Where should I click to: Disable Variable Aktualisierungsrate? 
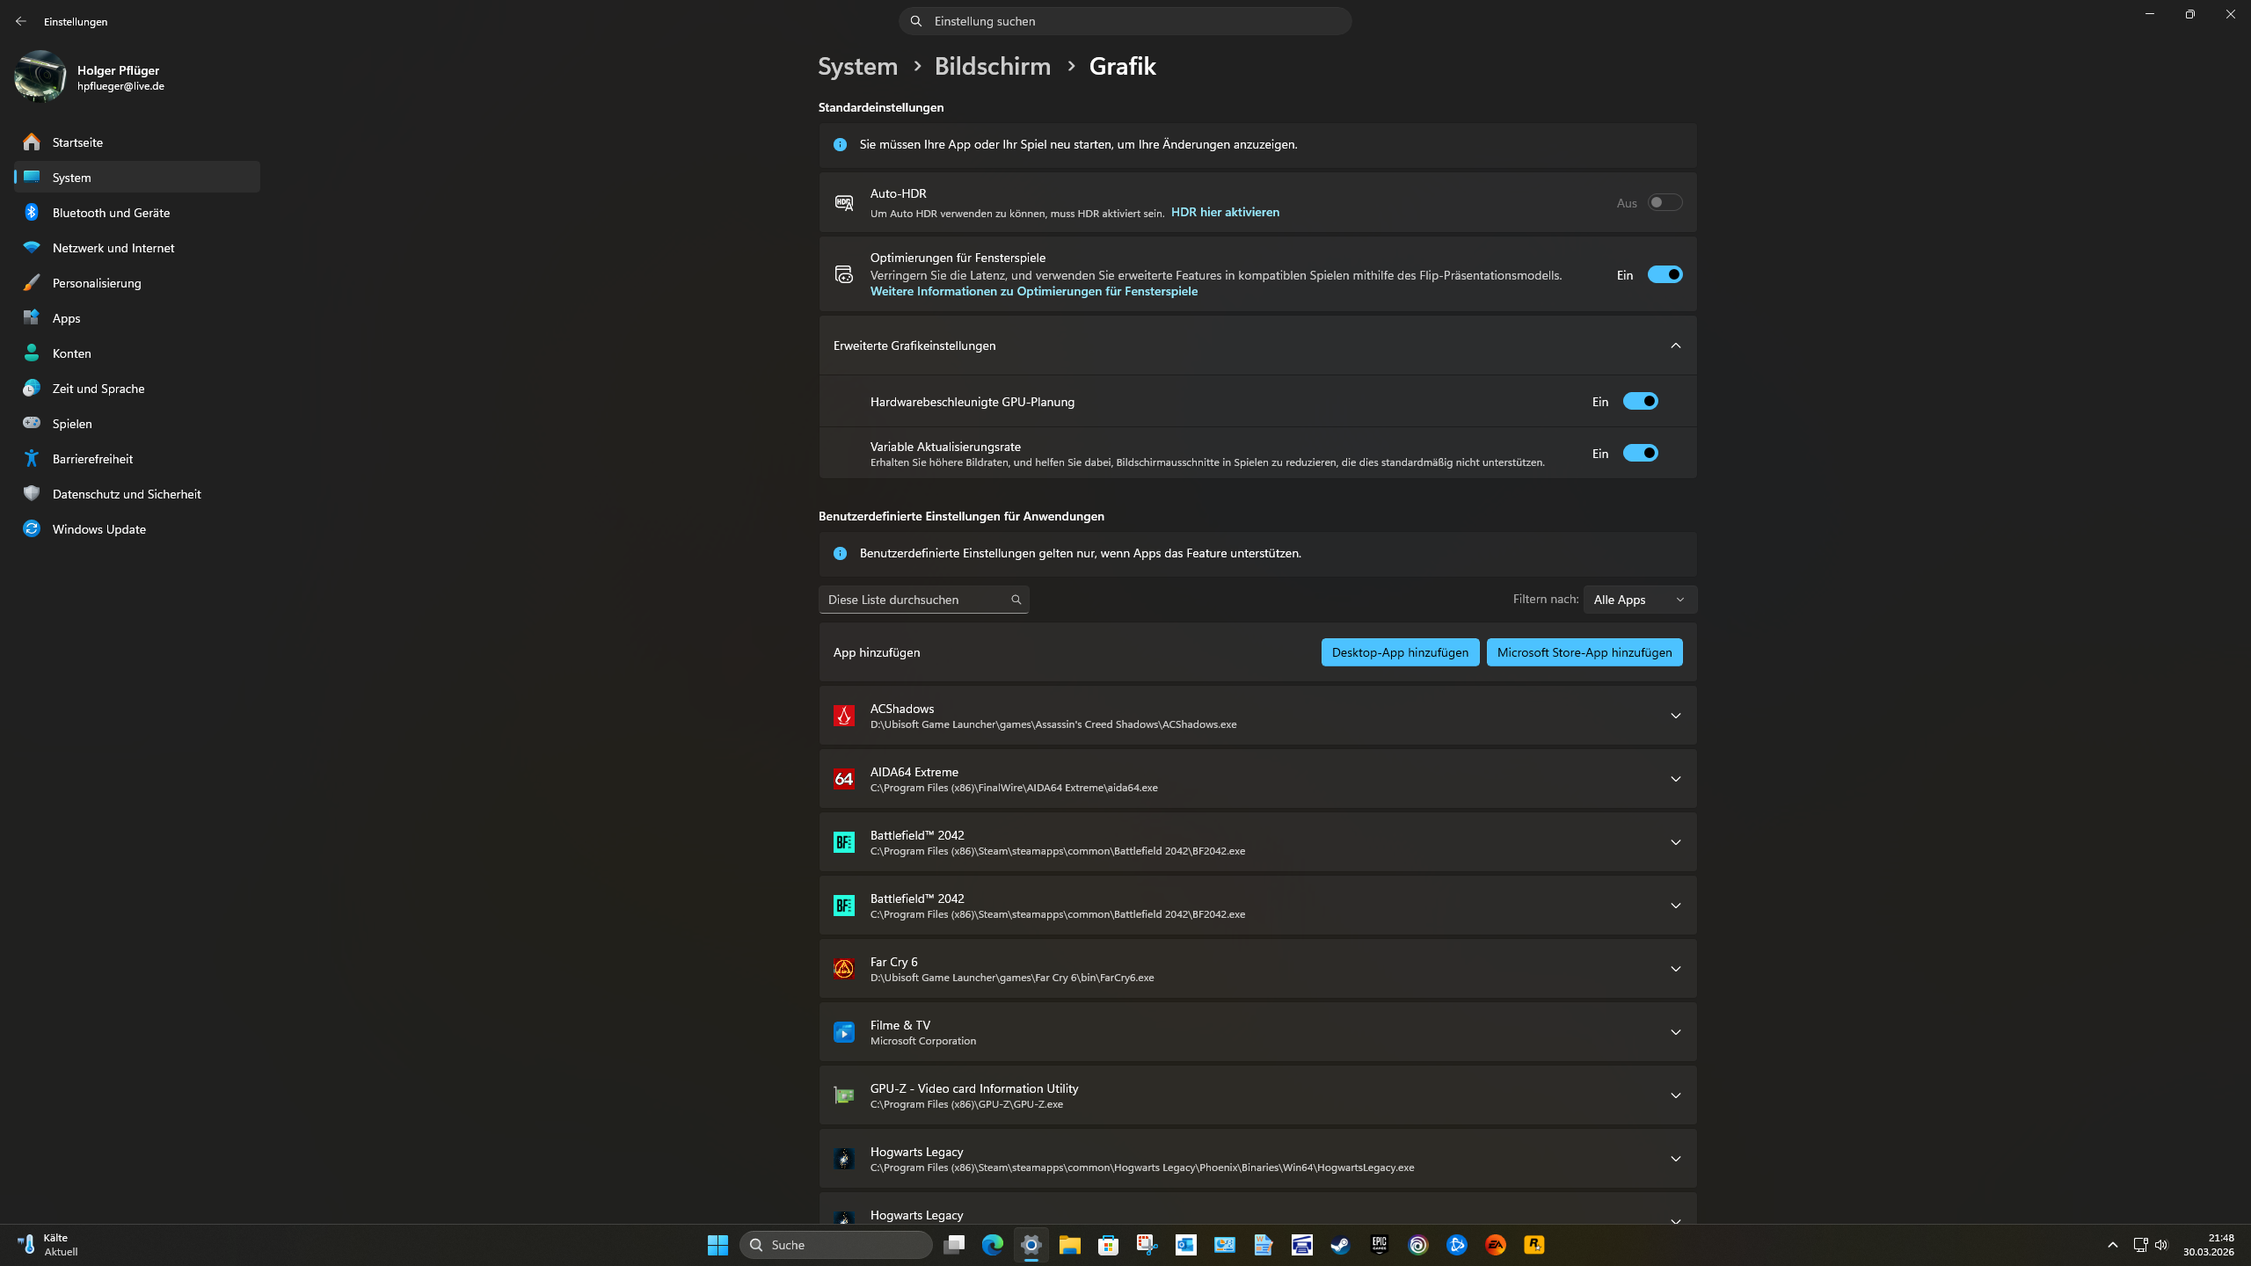[x=1641, y=453]
